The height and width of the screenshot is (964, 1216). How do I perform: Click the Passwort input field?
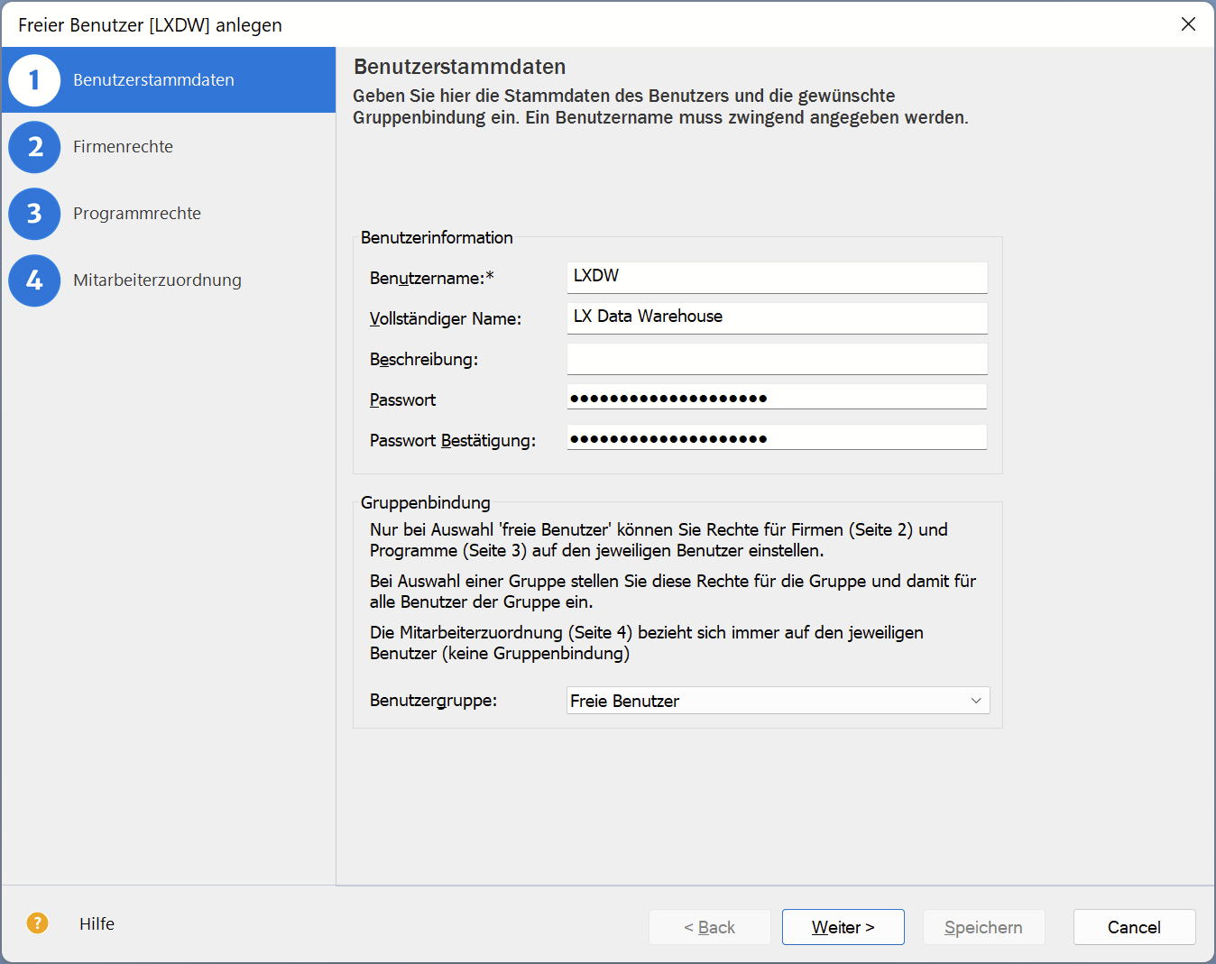[777, 398]
